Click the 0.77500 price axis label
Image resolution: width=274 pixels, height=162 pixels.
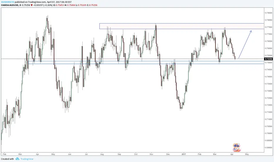click(269, 27)
